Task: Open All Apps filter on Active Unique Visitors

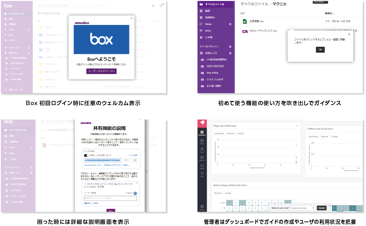Action: click(x=228, y=193)
